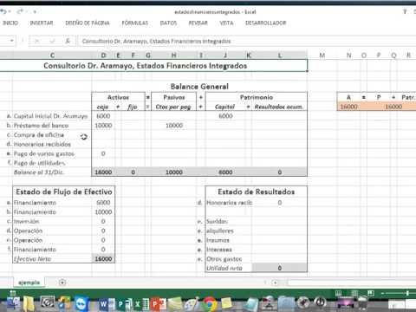Viewport: 416px width, 312px height.
Task: Expand the Name Box dropdown arrow
Action: point(11,41)
